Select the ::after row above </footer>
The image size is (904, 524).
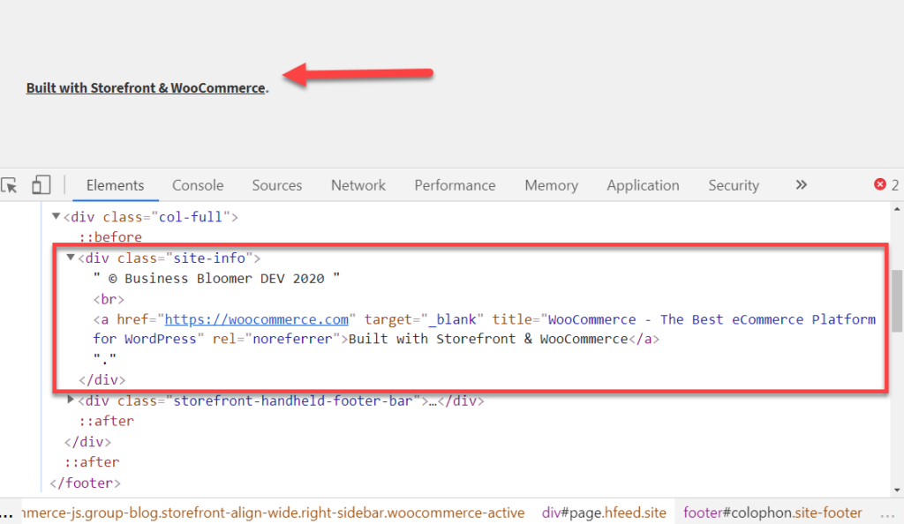92,462
